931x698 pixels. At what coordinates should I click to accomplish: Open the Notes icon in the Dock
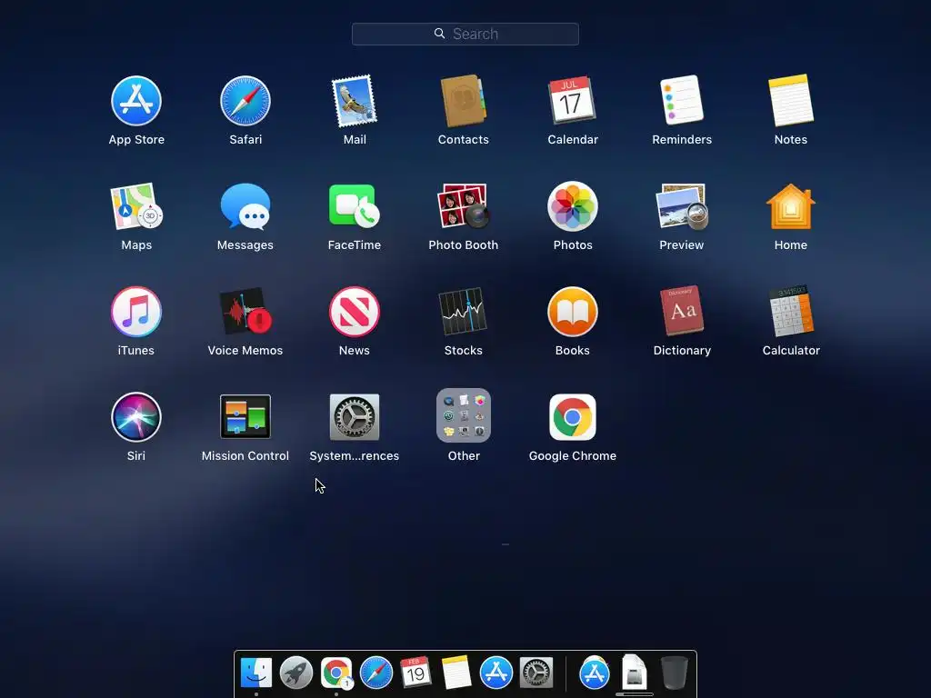pos(456,673)
